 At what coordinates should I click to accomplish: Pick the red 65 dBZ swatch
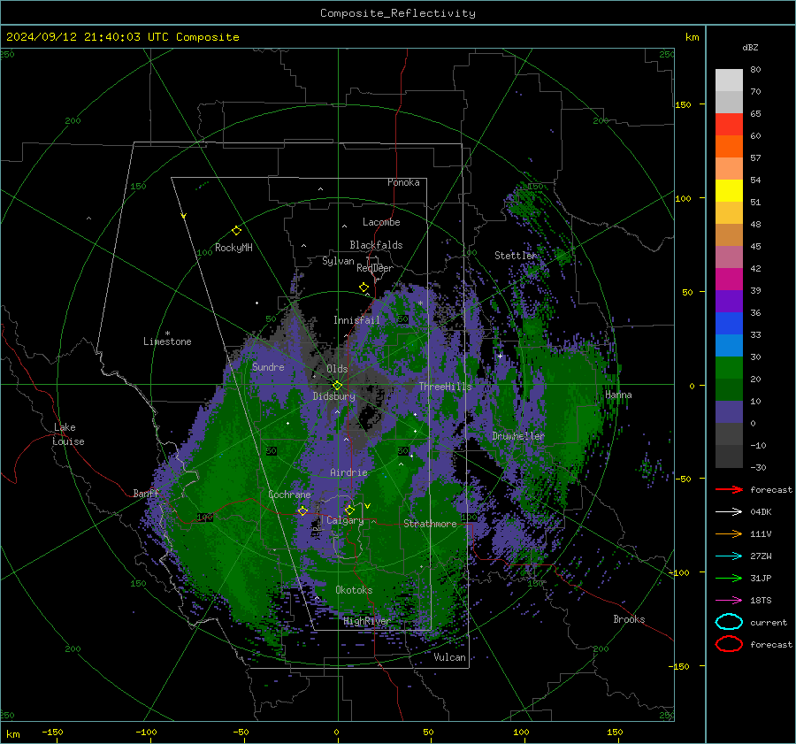tap(729, 124)
